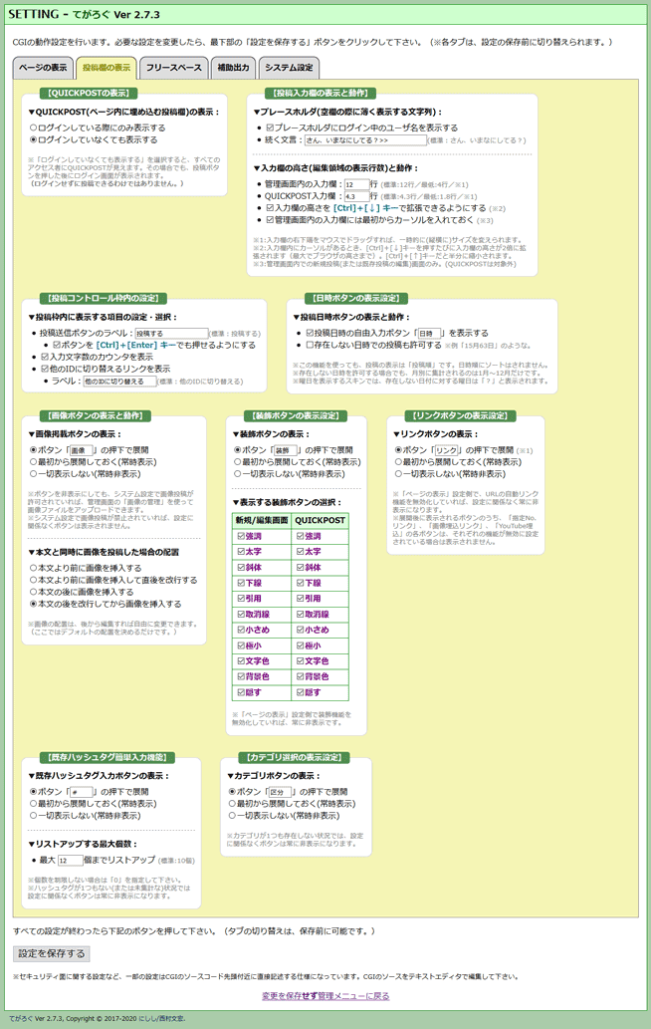Switch to the 補助出力 tab
Viewport: 651px width, 1029px height.
tap(233, 68)
